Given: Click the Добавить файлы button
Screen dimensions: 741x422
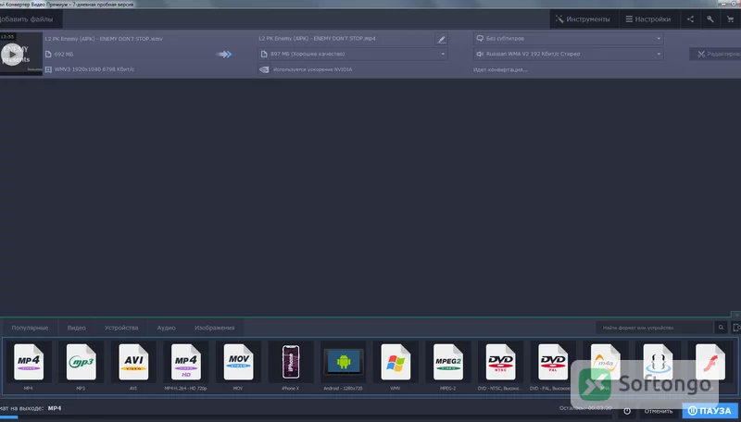Looking at the screenshot, I should (x=30, y=19).
